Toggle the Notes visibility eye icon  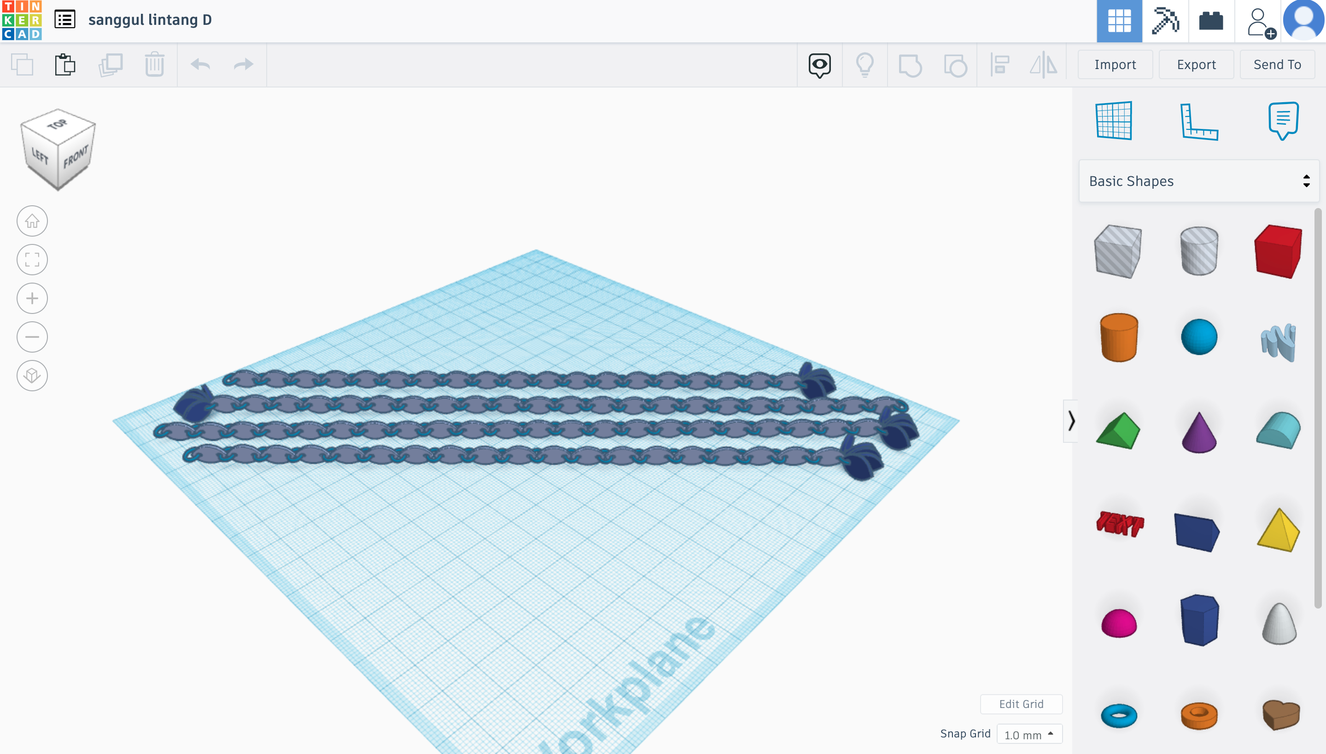(819, 65)
